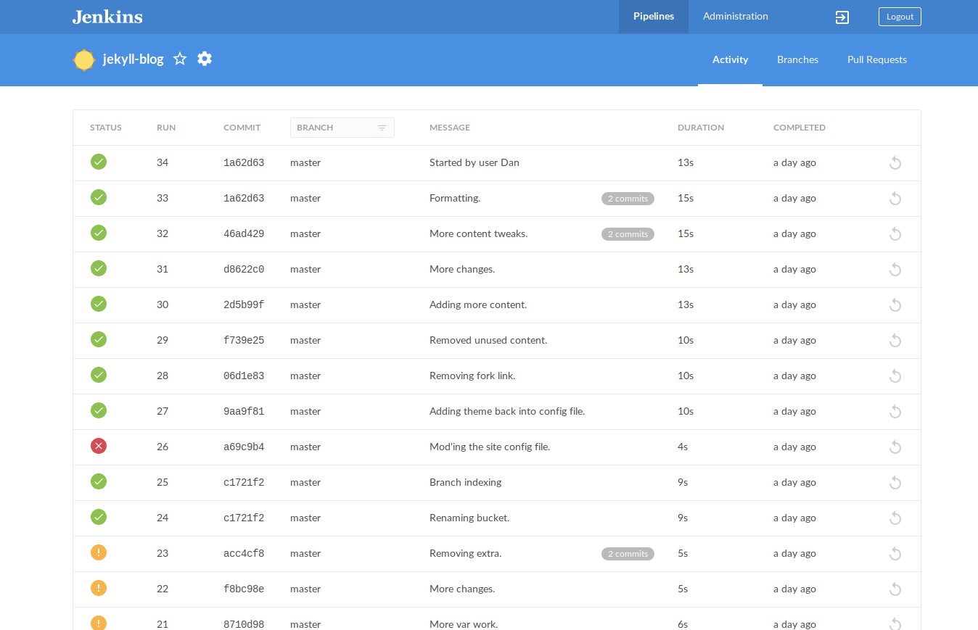Screen dimensions: 978x630
Task: Re-run build 34 with the replay icon
Action: tap(895, 163)
